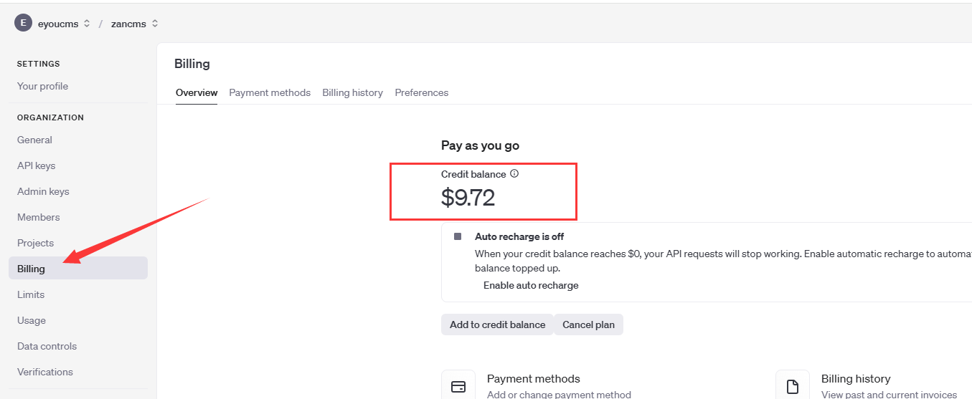Click the eyoucms organization avatar icon
972x399 pixels.
(x=23, y=23)
